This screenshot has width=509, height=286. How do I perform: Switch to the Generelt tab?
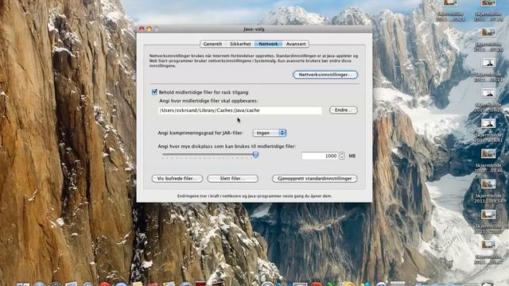(212, 44)
